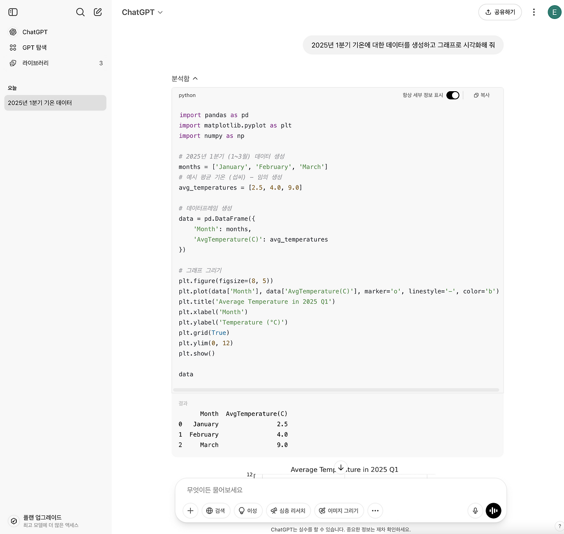Select 이미지 그리기 image creation
Image resolution: width=564 pixels, height=534 pixels.
tap(339, 511)
